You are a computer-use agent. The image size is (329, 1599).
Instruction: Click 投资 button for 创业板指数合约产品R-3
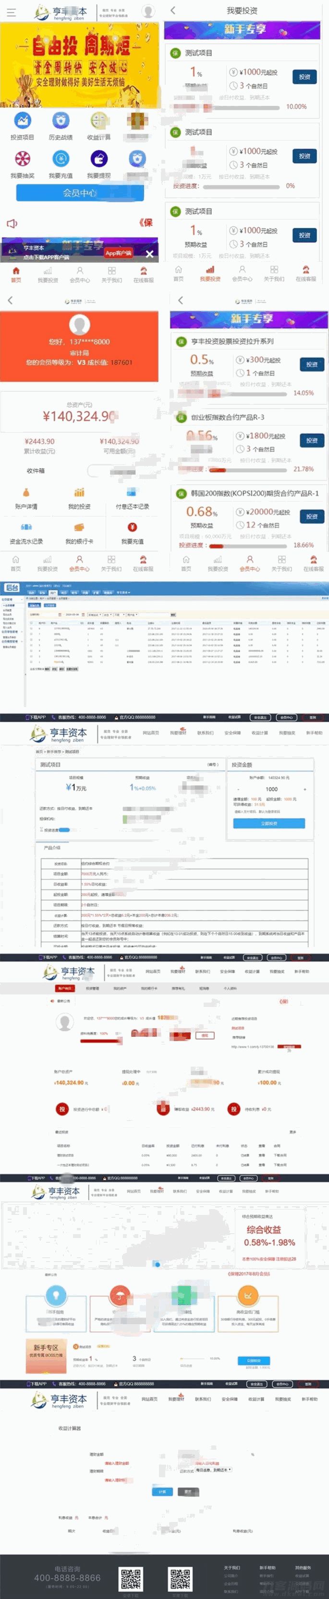pos(312,440)
